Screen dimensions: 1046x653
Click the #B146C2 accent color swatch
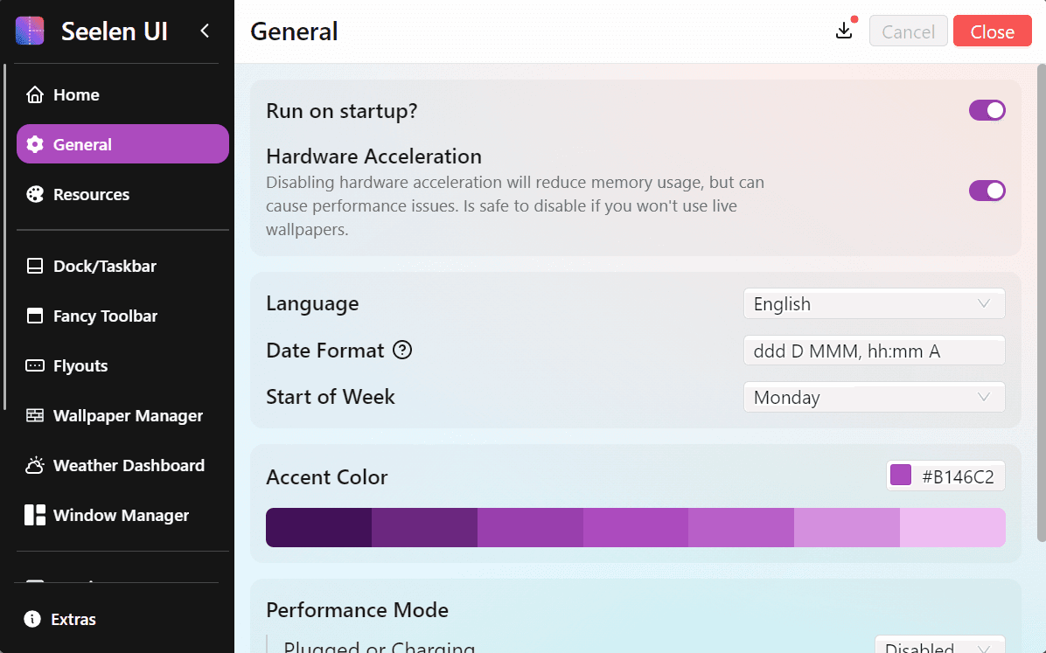[x=900, y=476]
